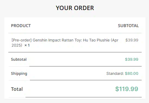Select the SUBTOTAL column header

[128, 26]
